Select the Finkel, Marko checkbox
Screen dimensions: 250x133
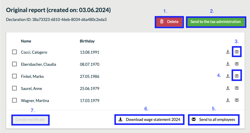point(14,76)
